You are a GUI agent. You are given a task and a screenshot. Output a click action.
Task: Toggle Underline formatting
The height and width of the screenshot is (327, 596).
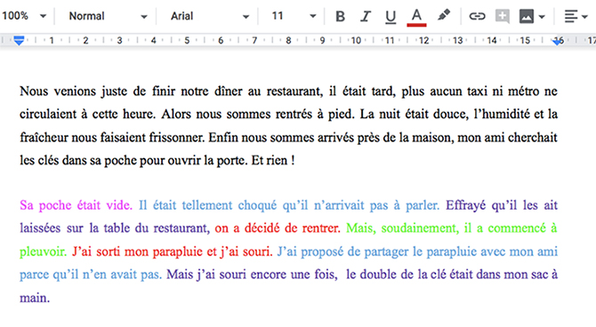click(391, 17)
